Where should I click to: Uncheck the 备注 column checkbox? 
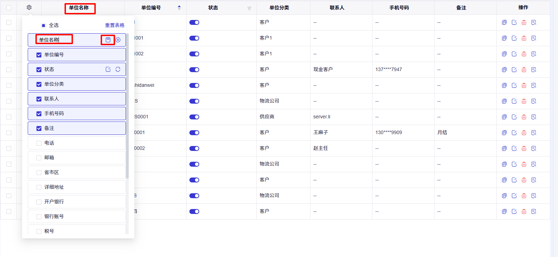point(39,128)
